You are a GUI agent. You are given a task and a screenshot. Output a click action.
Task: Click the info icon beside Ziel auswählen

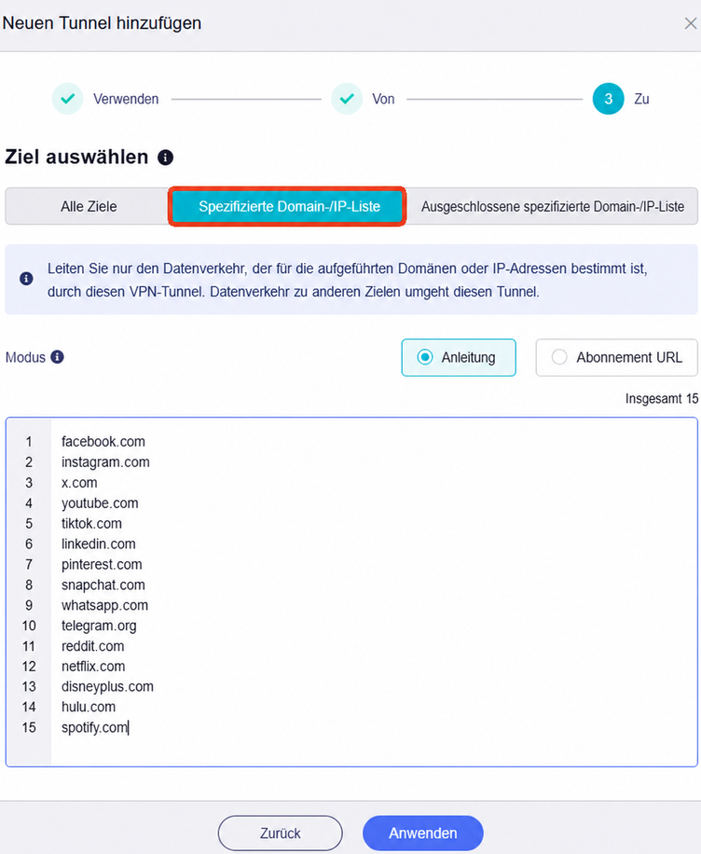click(x=166, y=158)
